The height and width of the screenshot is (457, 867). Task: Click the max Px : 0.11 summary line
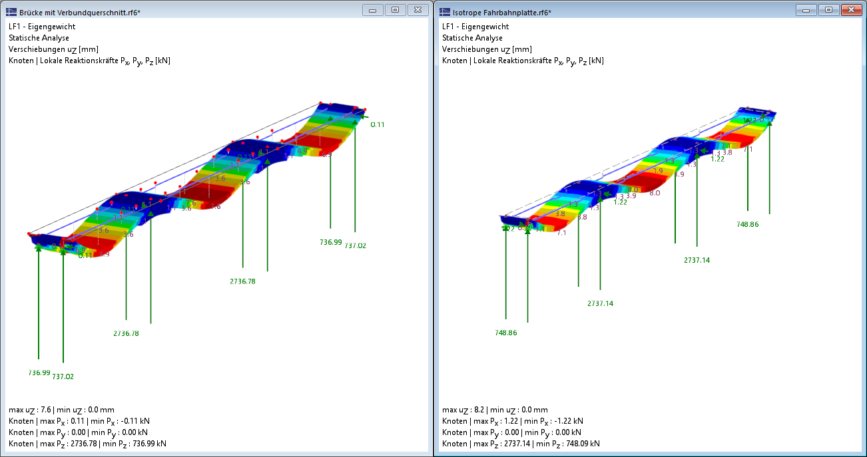click(x=79, y=421)
